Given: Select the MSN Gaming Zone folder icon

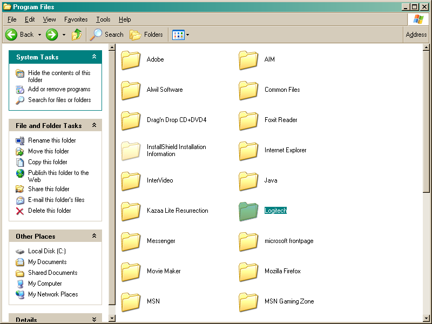Looking at the screenshot, I should (248, 302).
